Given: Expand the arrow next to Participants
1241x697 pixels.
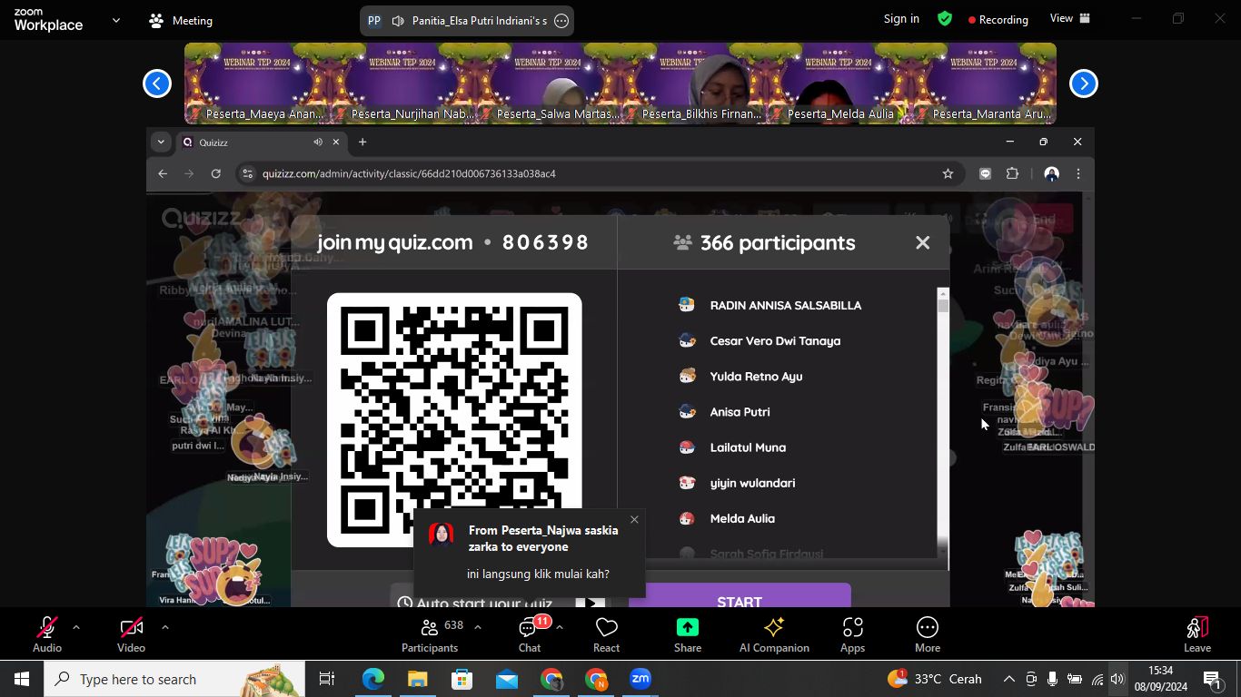Looking at the screenshot, I should click(x=478, y=626).
